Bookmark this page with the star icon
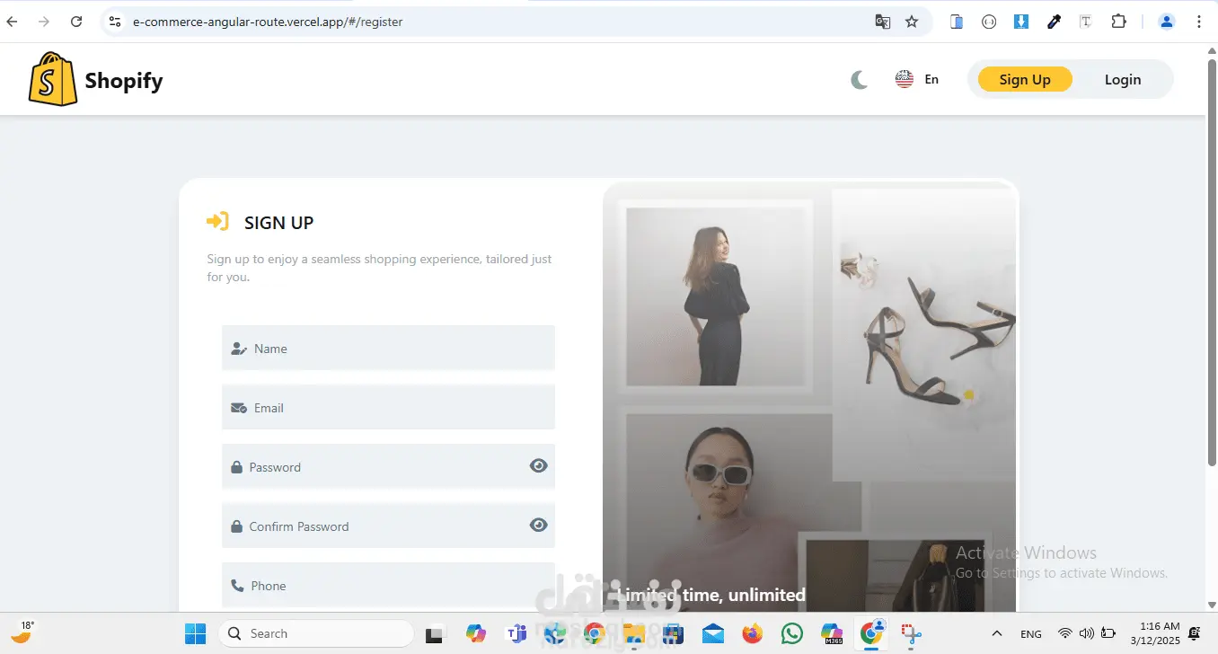 (x=912, y=22)
